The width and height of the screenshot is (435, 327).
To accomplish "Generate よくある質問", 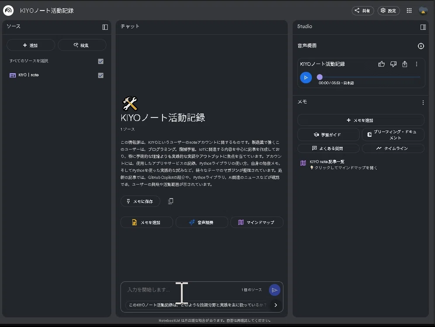I will click(329, 148).
